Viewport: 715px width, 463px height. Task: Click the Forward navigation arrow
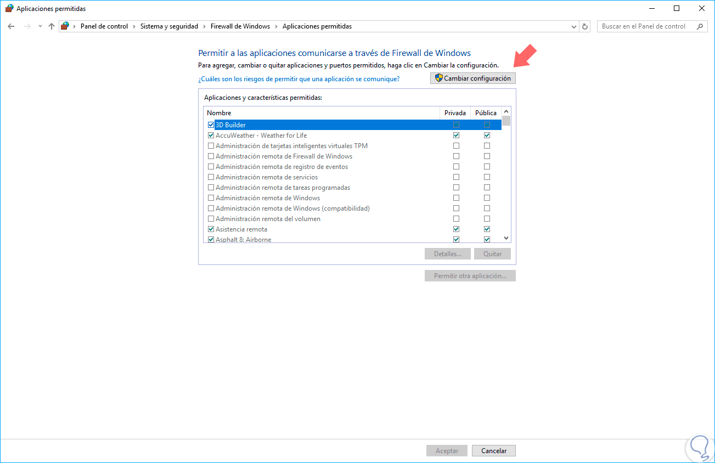27,26
